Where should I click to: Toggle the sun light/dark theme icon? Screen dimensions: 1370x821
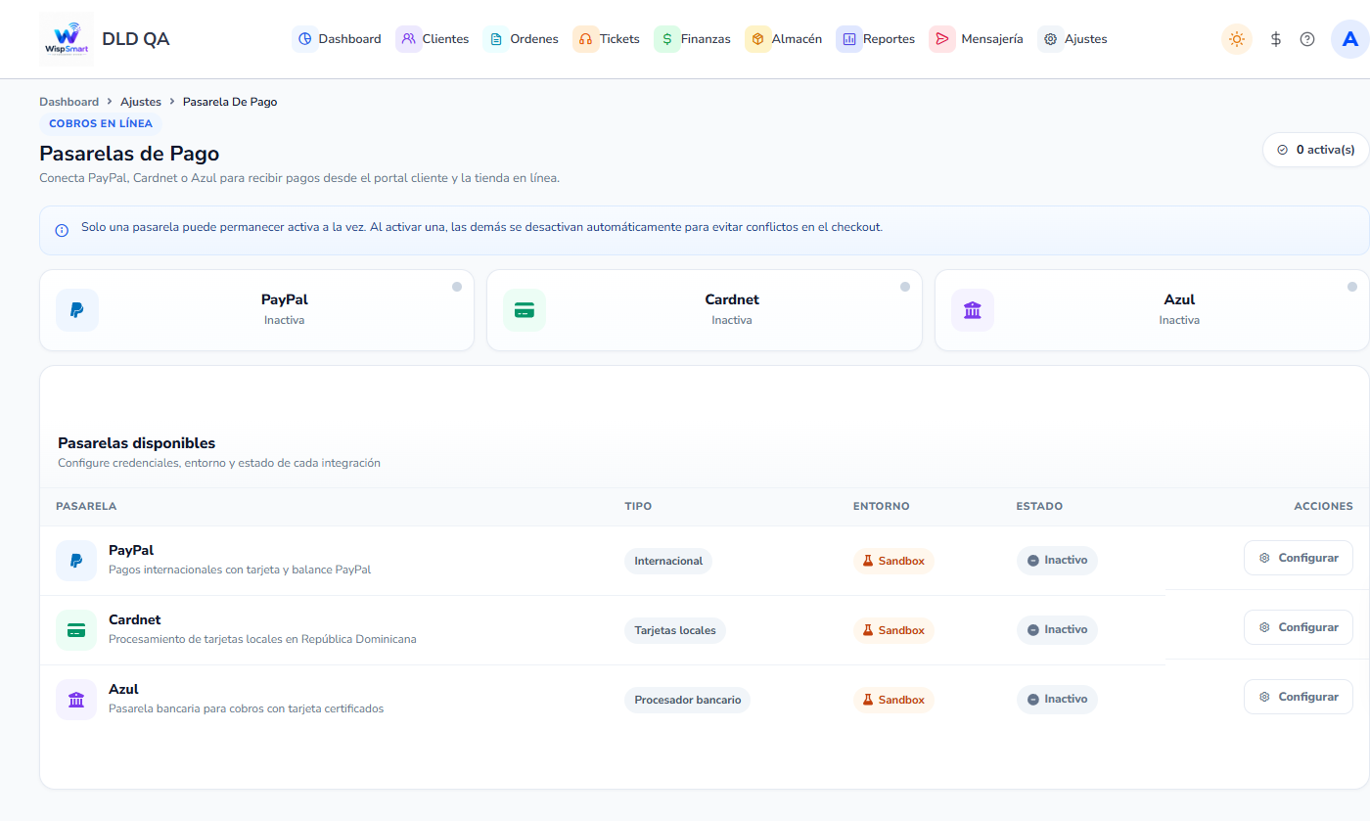[x=1237, y=39]
